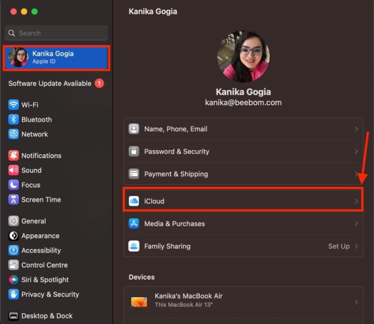Click the Notifications bell icon
374x324 pixels.
(x=13, y=156)
